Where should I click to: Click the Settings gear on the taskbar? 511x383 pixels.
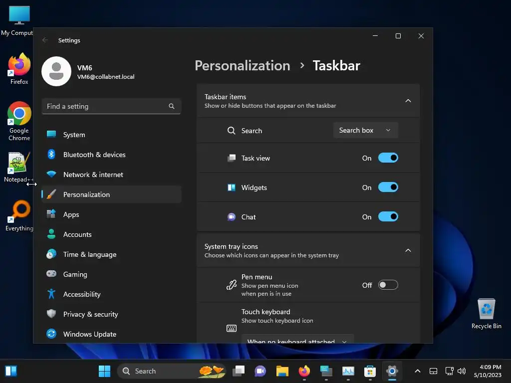tap(392, 371)
